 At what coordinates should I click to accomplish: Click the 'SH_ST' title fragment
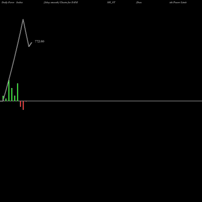point(111,2)
